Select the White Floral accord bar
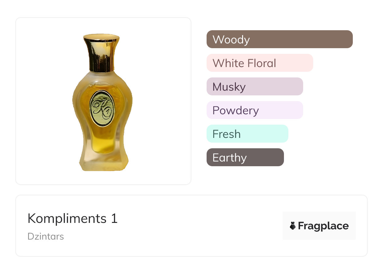 (x=259, y=63)
